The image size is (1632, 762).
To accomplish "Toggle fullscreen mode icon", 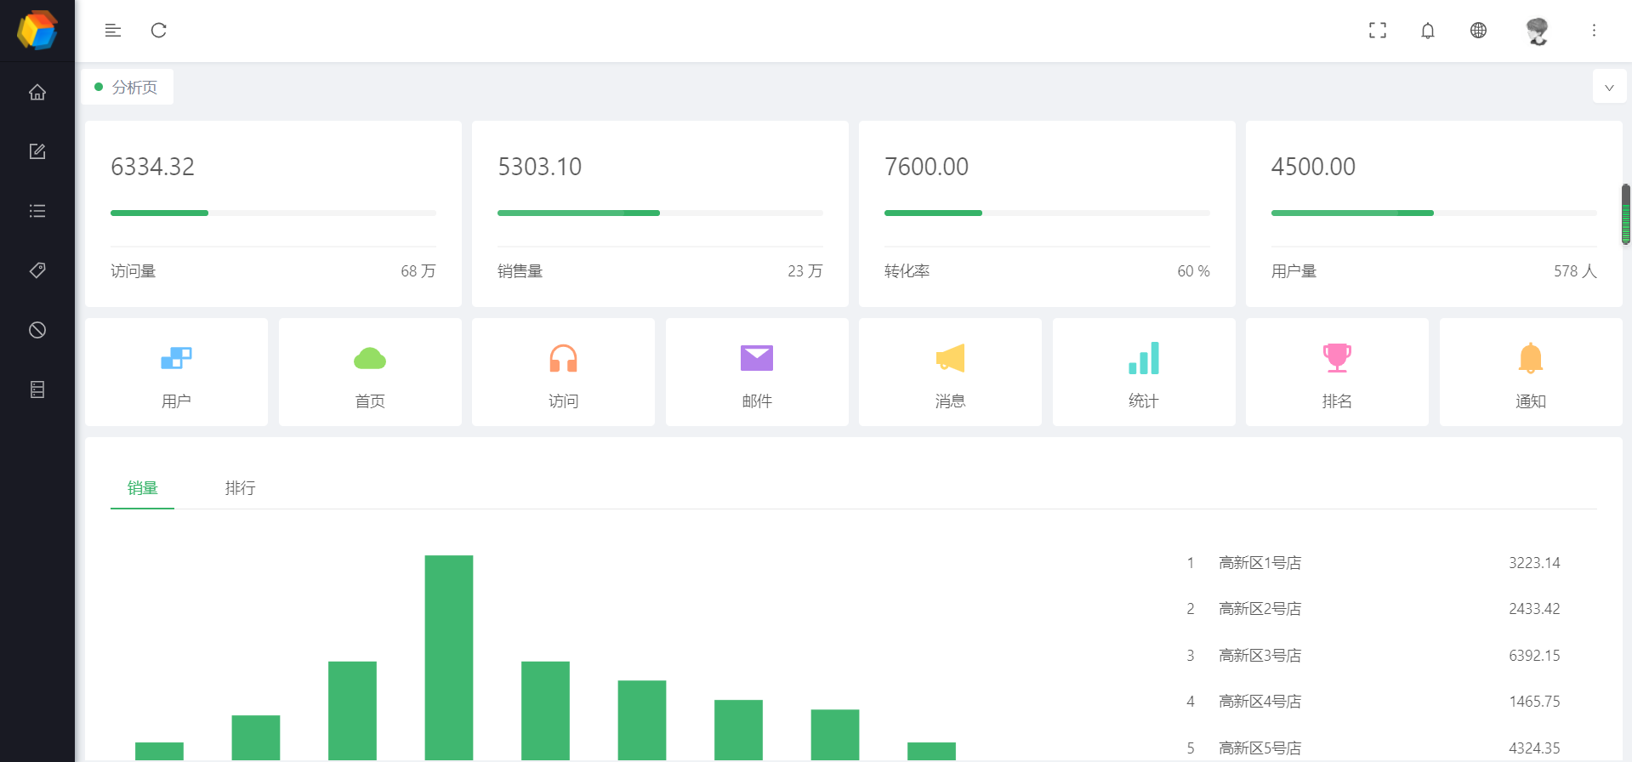I will click(1378, 31).
